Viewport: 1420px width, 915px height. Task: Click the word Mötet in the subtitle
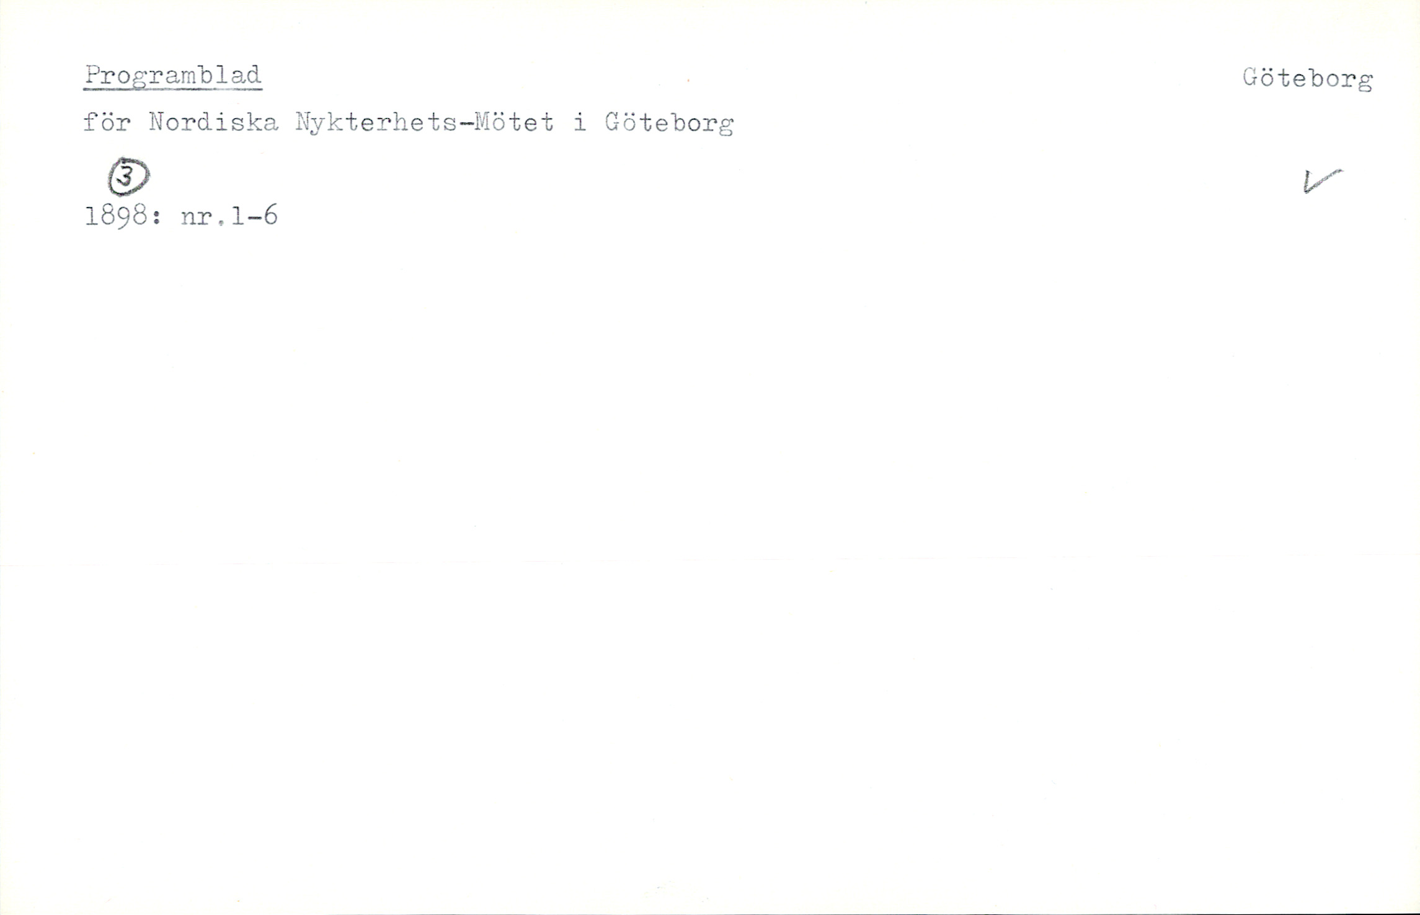(x=514, y=123)
